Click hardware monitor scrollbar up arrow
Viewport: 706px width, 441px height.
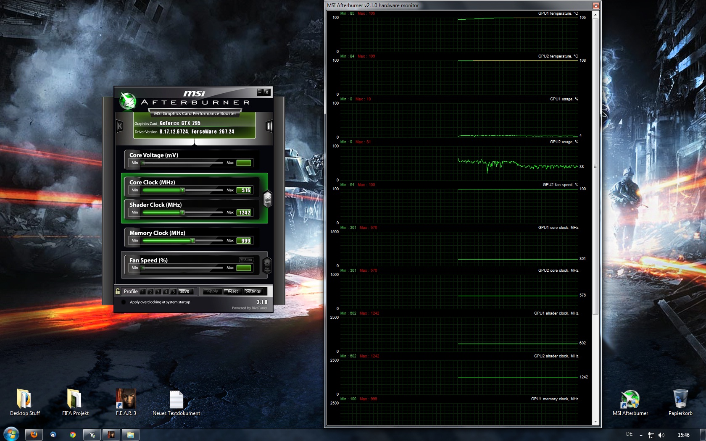coord(595,15)
